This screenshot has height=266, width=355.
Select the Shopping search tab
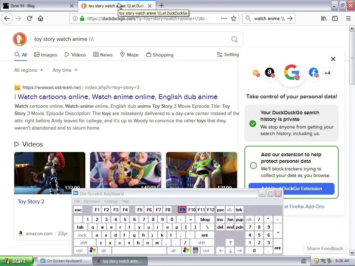point(159,55)
